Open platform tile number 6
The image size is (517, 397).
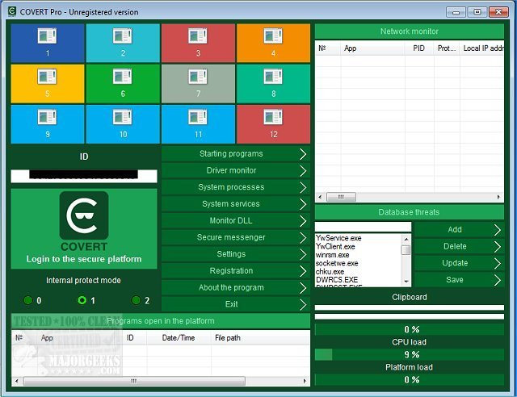click(x=123, y=84)
